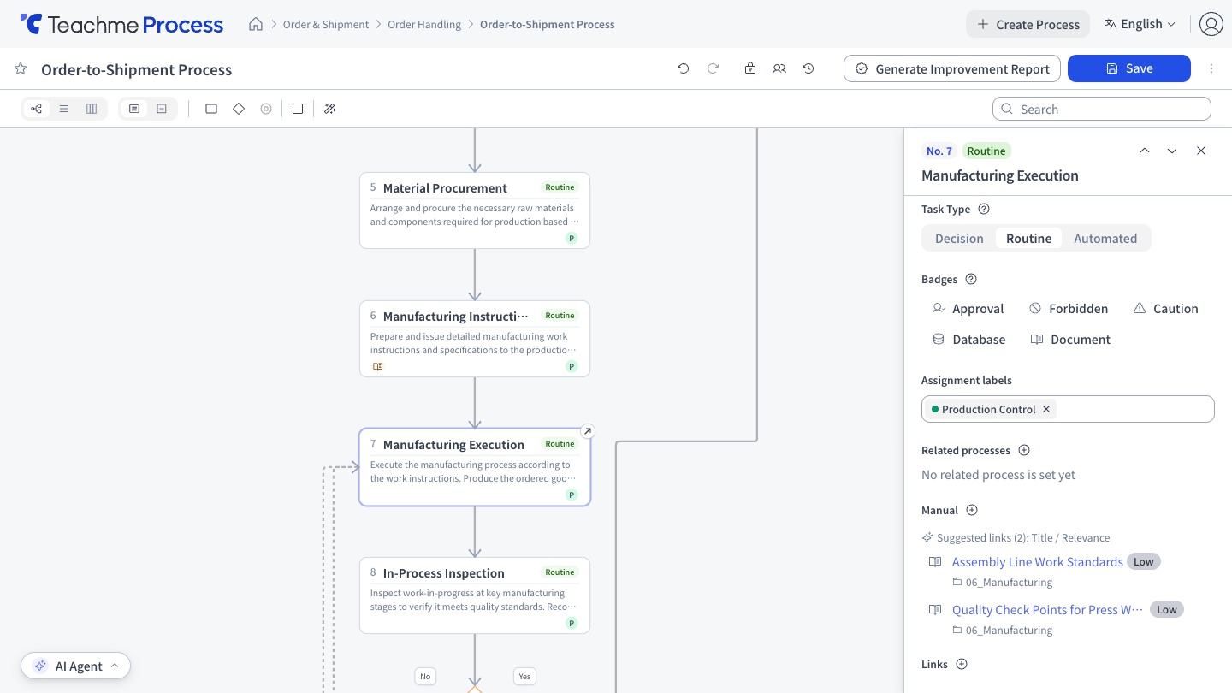Show compact collapsed card display

[162, 109]
